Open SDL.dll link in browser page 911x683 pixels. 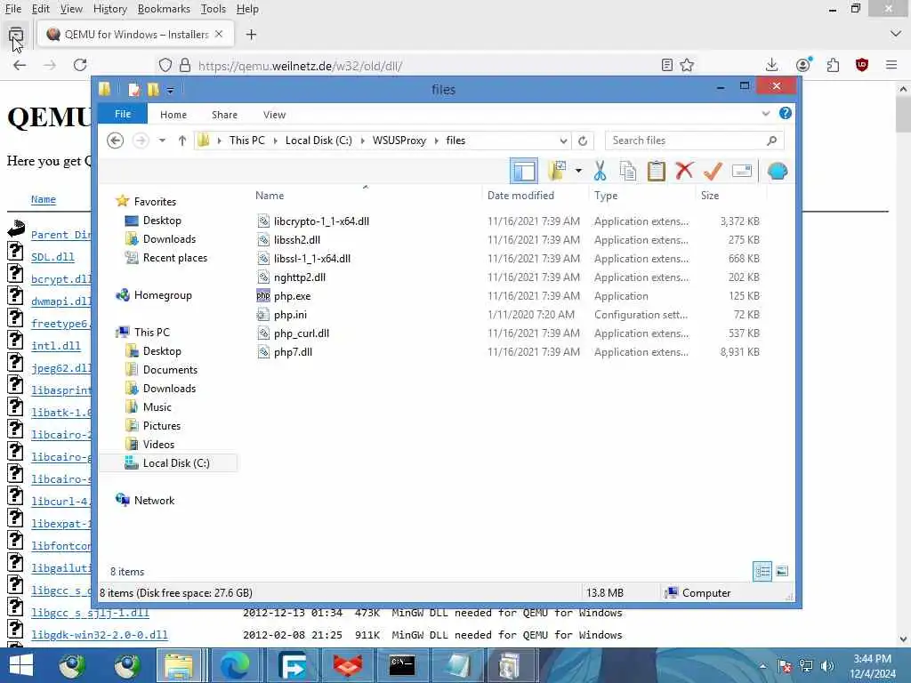(52, 257)
